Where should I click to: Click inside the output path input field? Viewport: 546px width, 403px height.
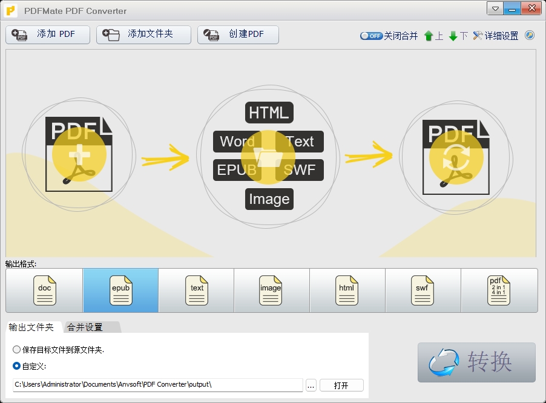(x=157, y=385)
